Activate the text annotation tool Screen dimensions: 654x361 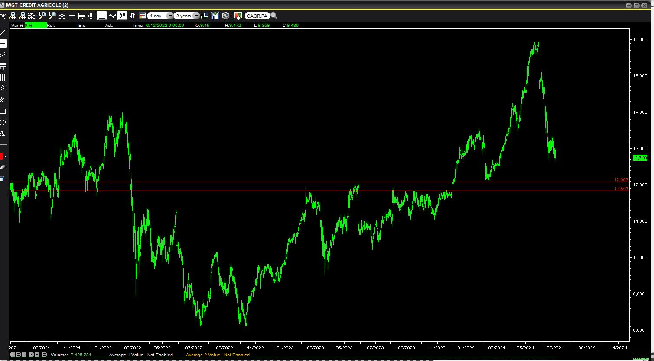pyautogui.click(x=3, y=134)
